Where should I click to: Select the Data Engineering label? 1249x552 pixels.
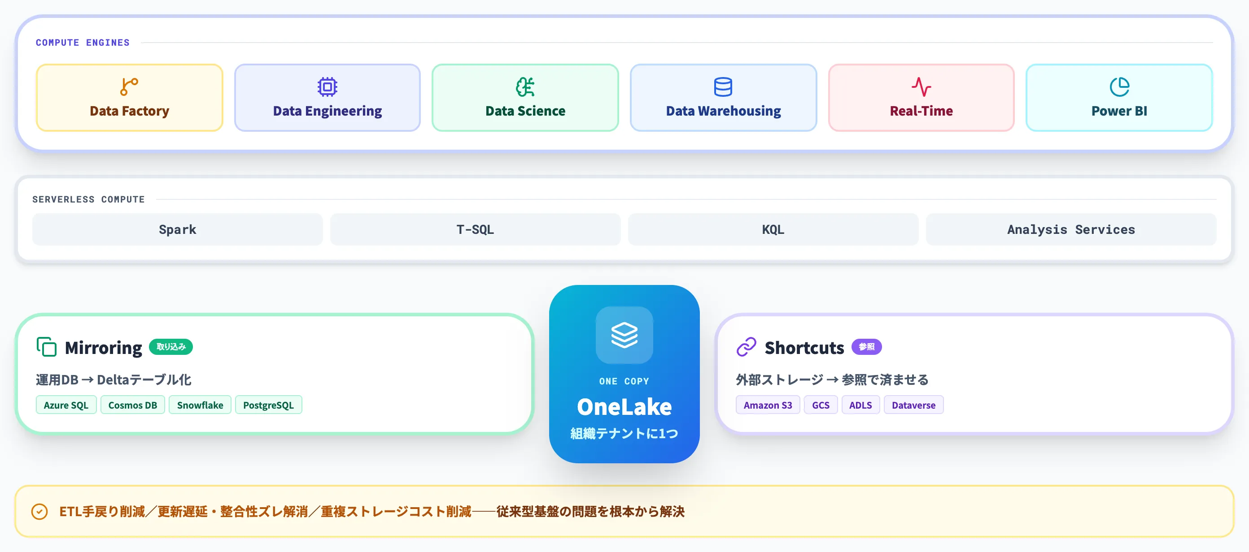(x=328, y=111)
